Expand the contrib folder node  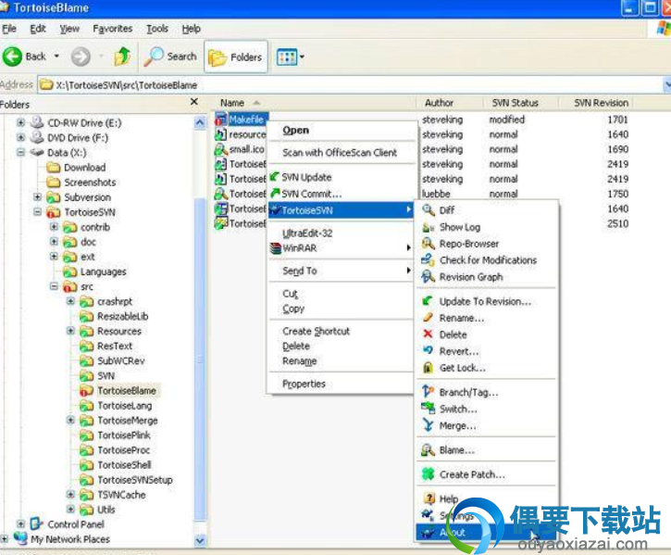54,226
